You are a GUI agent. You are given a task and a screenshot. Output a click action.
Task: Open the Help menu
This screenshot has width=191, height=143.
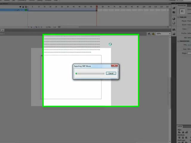(x=56, y=1)
